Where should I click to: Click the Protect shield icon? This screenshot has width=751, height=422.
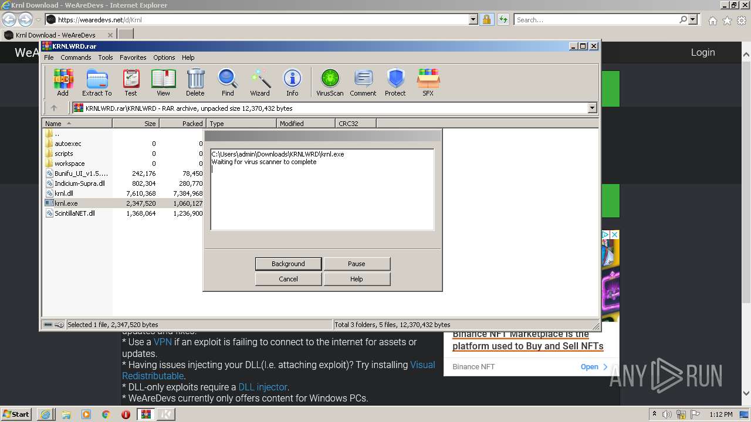point(395,82)
